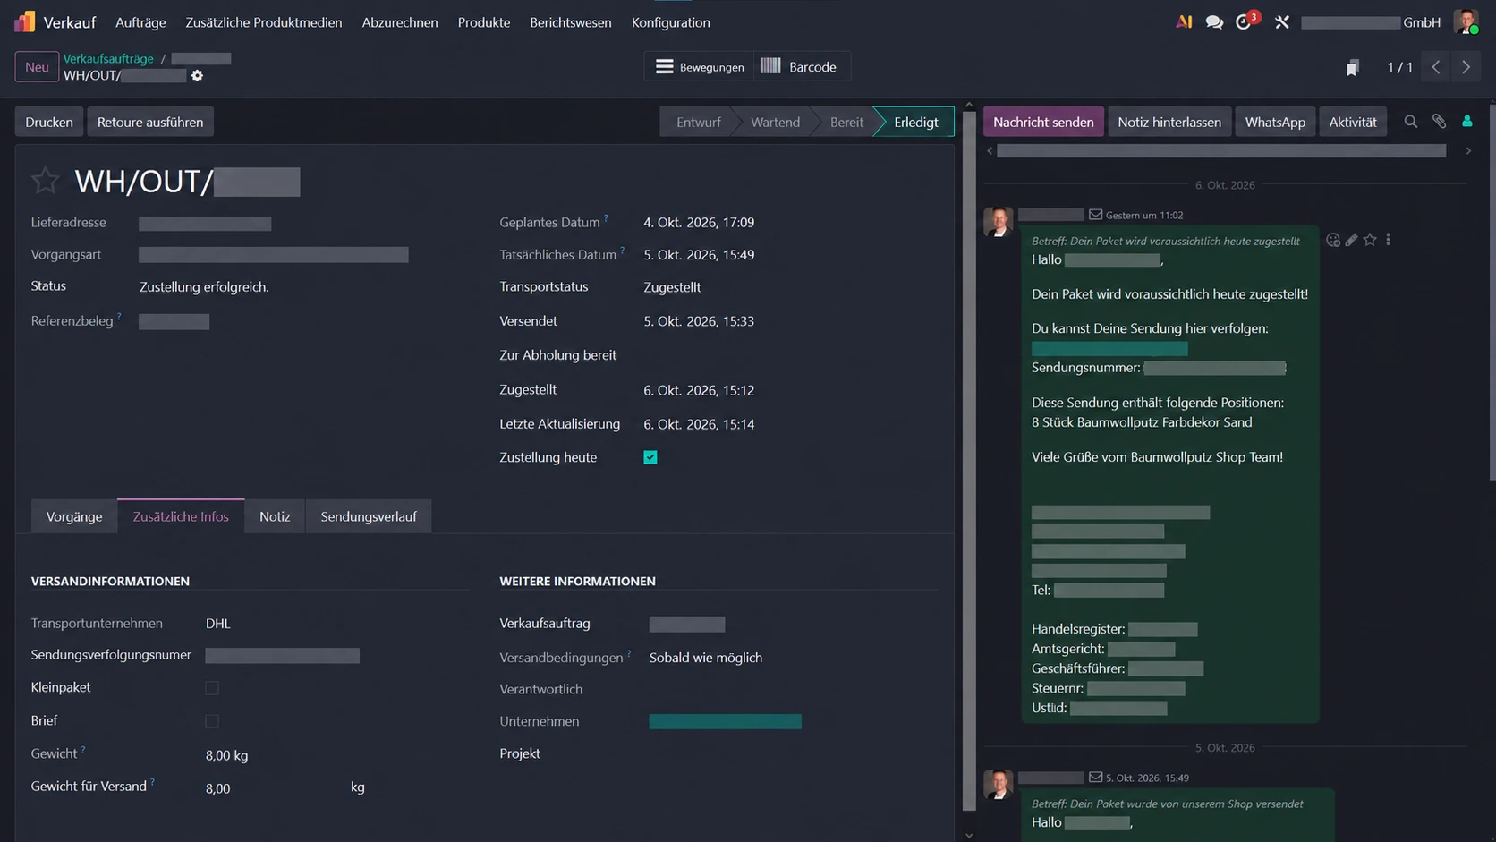Click the bookmark icon near pager
Screen dimensions: 1496x842
point(1352,67)
